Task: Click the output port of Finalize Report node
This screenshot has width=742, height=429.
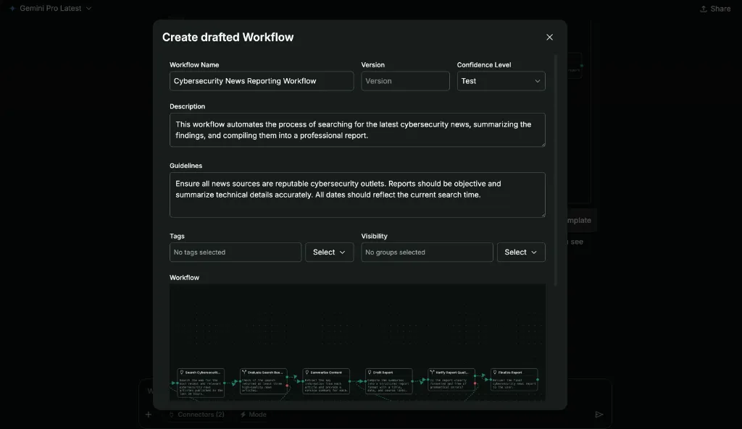Action: 538,379
